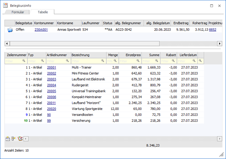Click the column settings icon in the bottom toolbar
Image resolution: width=226 pixels, height=159 pixels.
[14, 138]
